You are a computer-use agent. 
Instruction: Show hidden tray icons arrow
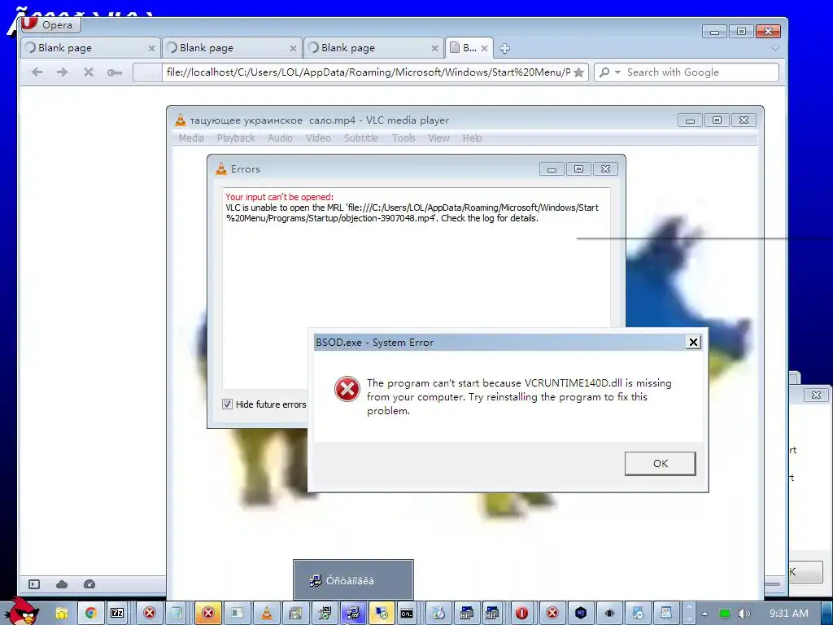tap(704, 614)
